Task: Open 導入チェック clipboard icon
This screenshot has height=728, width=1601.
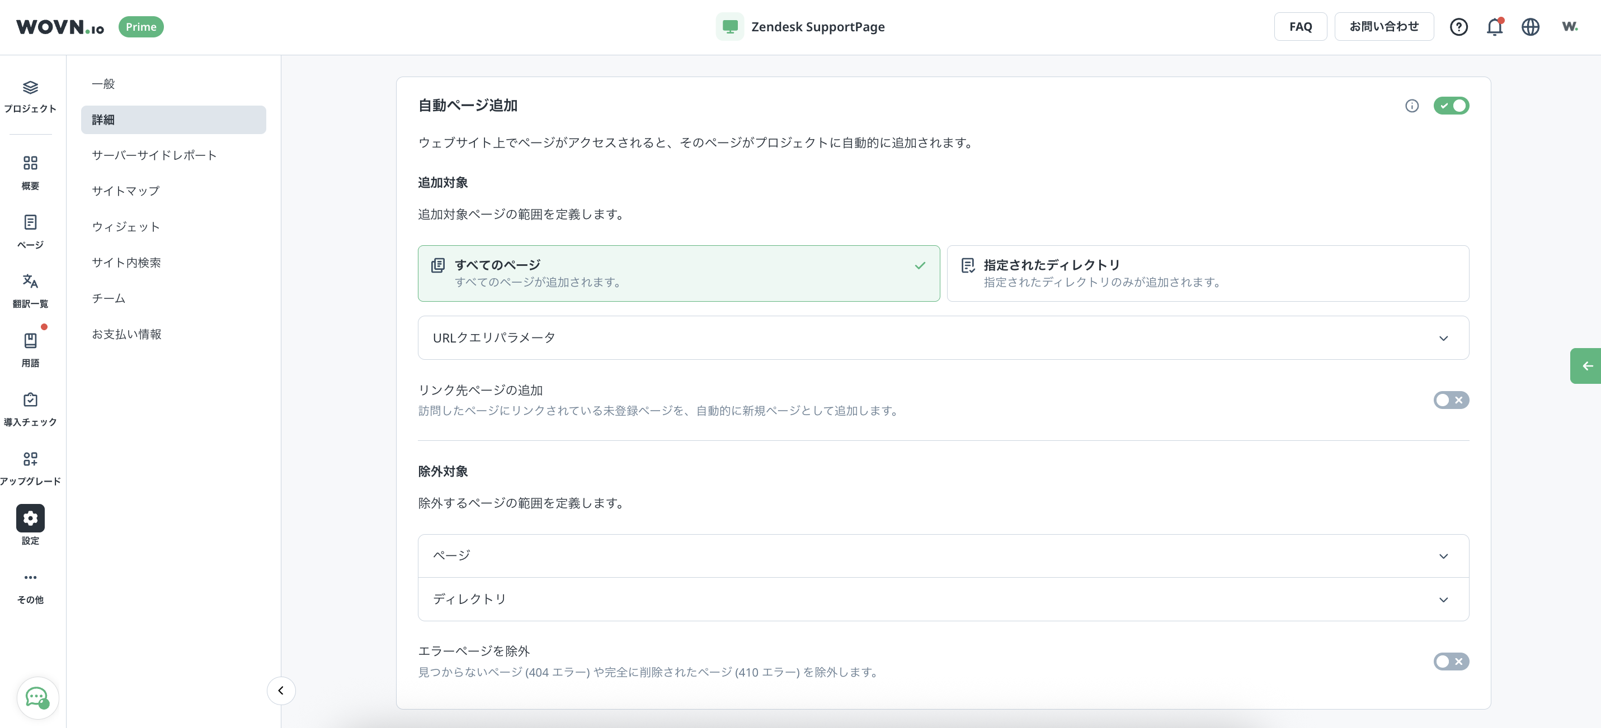Action: [30, 399]
